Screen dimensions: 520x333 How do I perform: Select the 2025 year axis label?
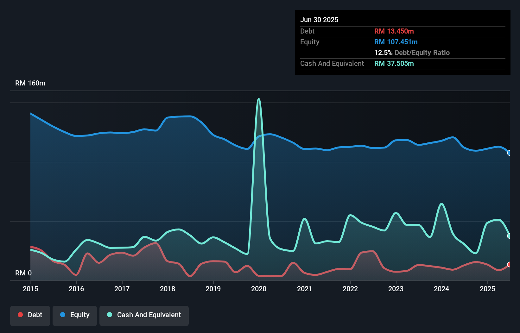click(487, 289)
